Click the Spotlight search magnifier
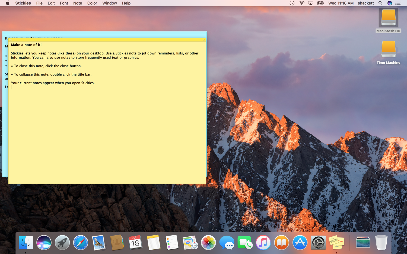407x254 pixels. click(x=380, y=3)
